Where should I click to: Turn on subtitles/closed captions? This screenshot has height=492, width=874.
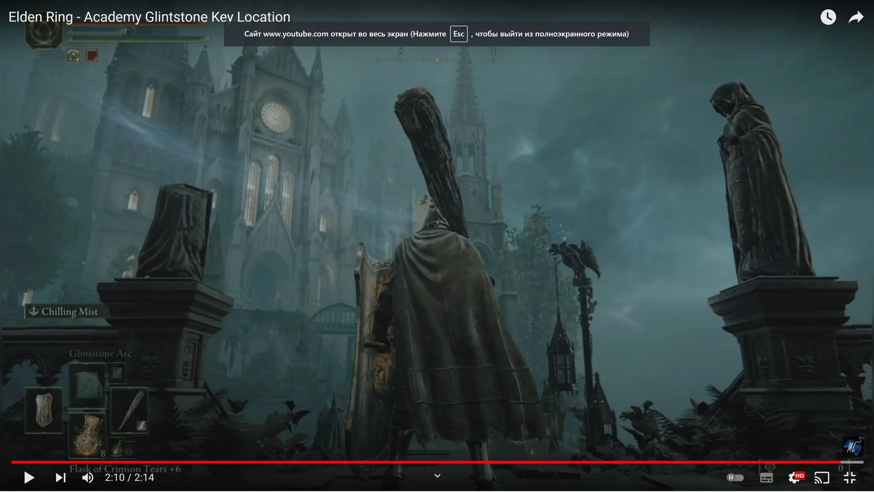coord(766,478)
